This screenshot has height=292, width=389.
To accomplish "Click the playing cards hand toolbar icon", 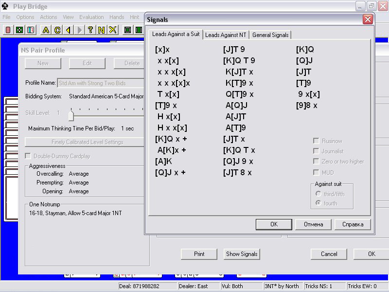I will [31, 30].
